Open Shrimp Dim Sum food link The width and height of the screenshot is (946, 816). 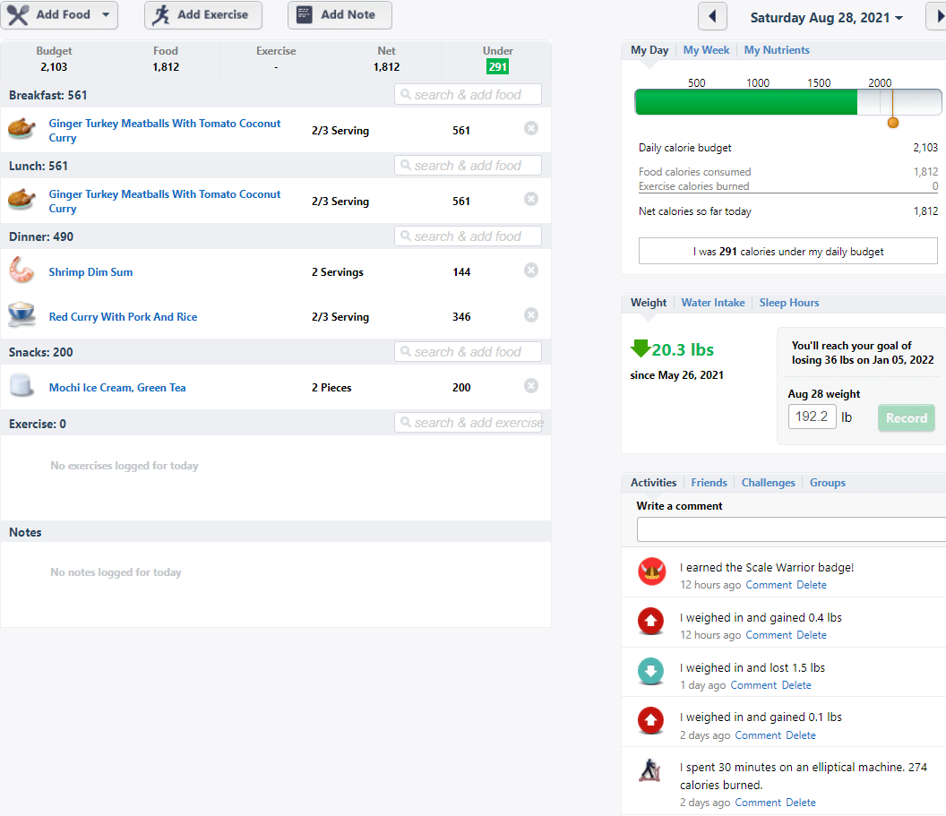pos(90,272)
